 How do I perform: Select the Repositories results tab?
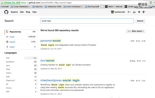21,32
